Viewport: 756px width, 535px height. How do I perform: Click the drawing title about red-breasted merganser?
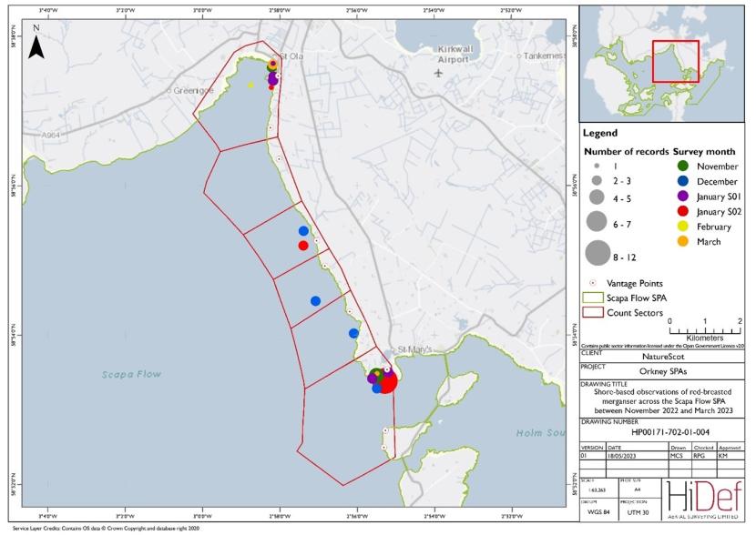click(663, 401)
